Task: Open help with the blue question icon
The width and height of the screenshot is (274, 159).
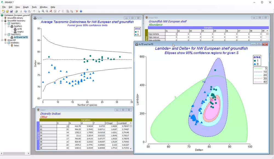Action: click(81, 11)
